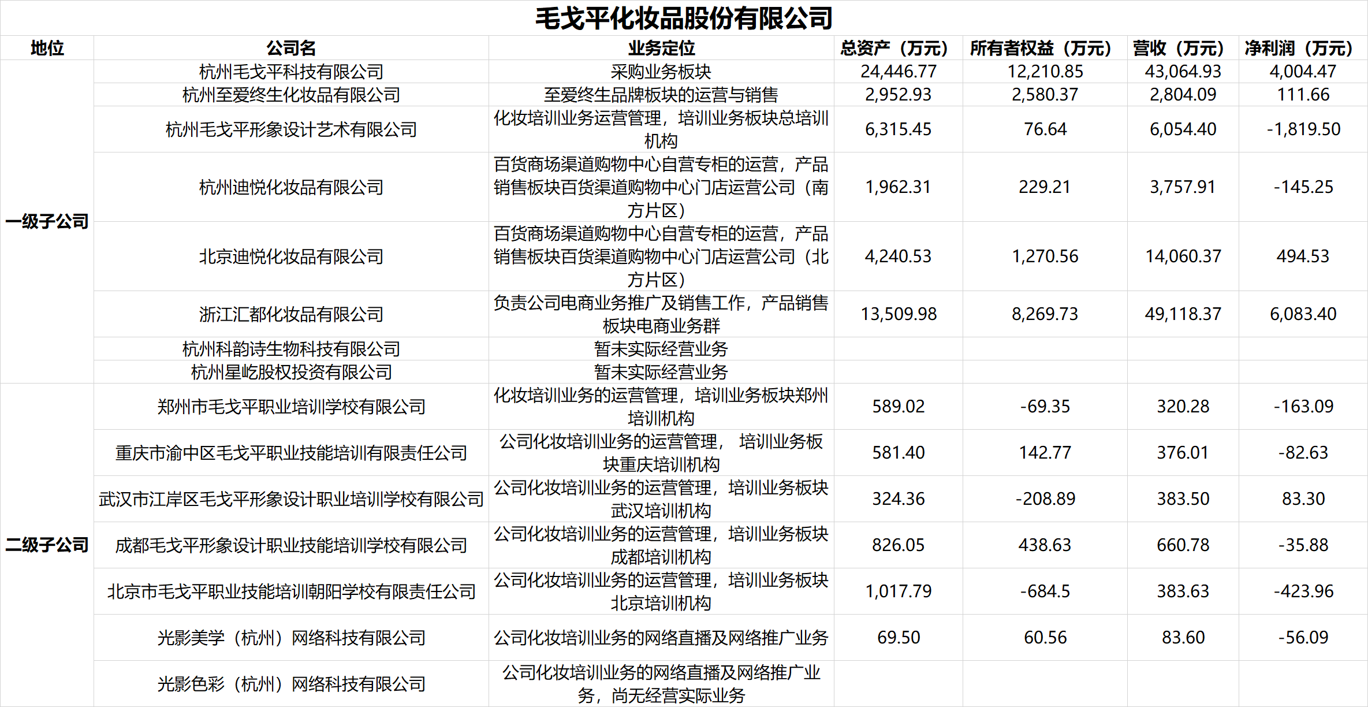Select cell 郑州市毛戈平职业培训学校有限公司

[291, 407]
